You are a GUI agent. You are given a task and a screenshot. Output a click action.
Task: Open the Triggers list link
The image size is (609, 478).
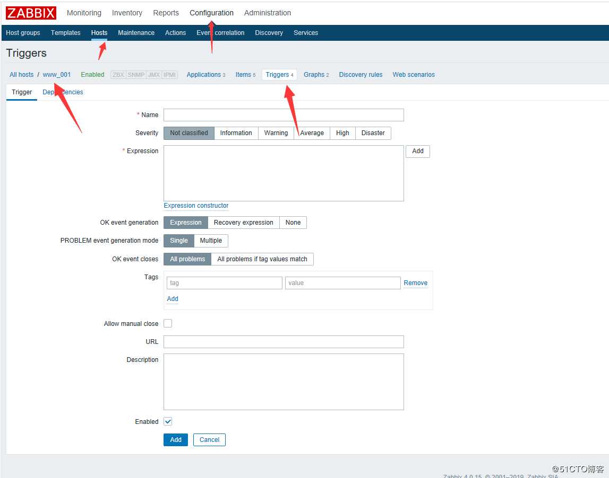[x=279, y=74]
